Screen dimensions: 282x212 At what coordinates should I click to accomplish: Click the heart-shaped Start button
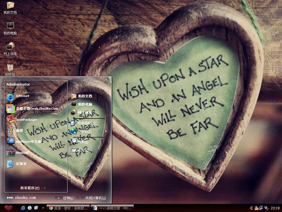click(8, 208)
